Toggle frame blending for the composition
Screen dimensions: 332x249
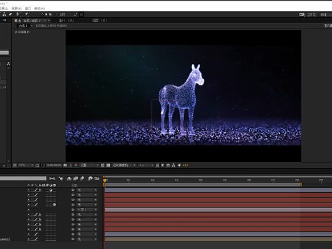click(x=75, y=178)
